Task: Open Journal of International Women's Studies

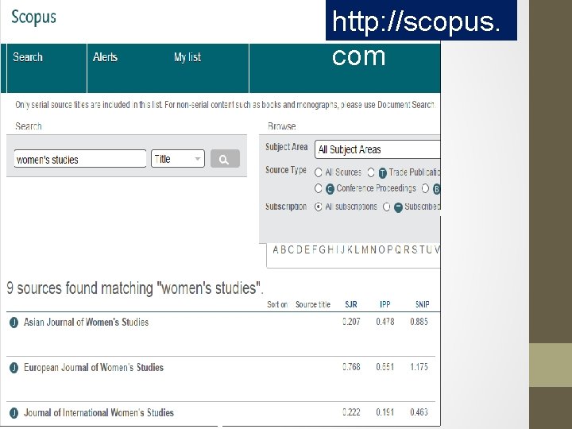Action: [x=99, y=412]
